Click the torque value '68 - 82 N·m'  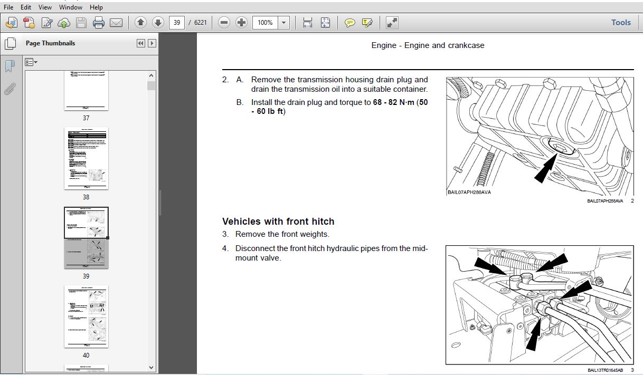click(x=394, y=102)
